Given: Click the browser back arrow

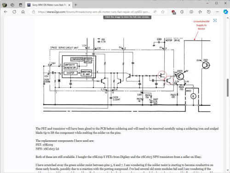Looking at the screenshot, I should (6, 12).
